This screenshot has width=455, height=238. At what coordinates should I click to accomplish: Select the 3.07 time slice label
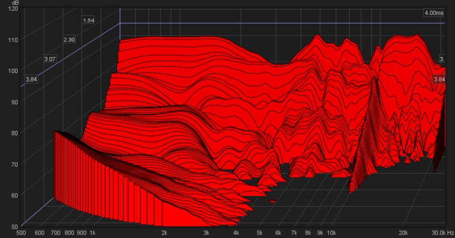tap(50, 59)
